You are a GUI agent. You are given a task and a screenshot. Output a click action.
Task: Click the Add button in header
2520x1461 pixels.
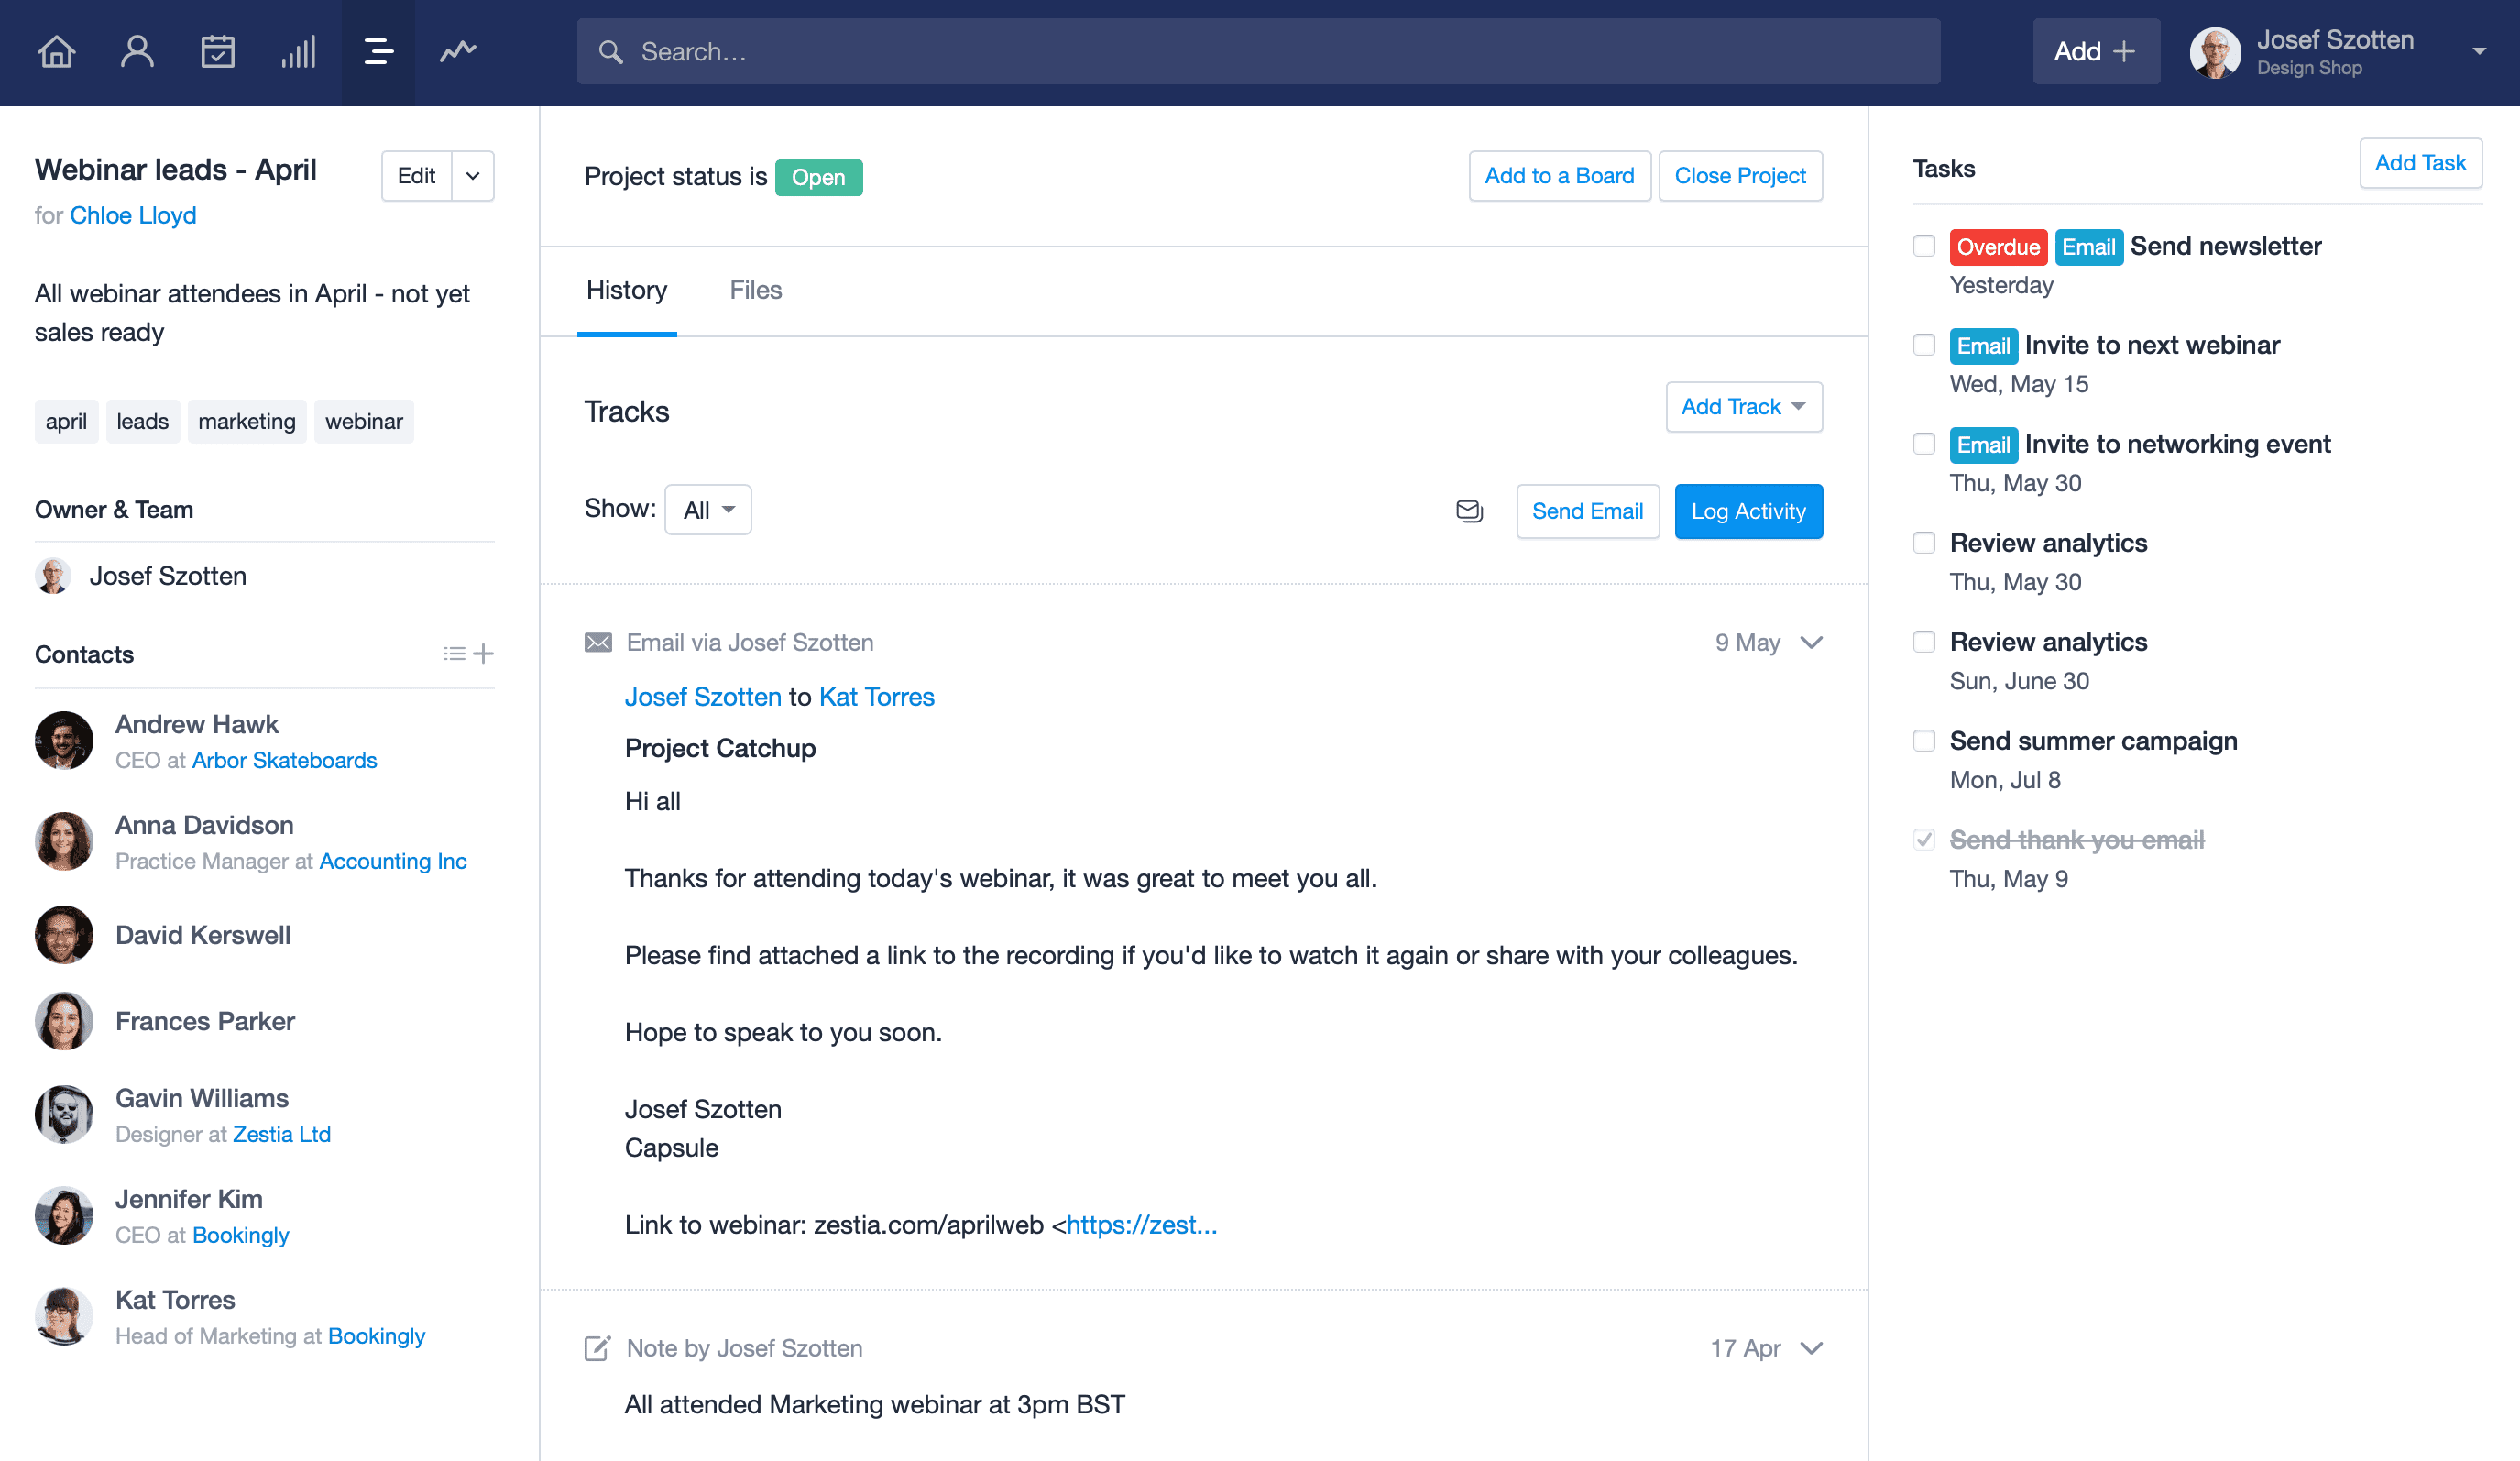[x=2095, y=51]
